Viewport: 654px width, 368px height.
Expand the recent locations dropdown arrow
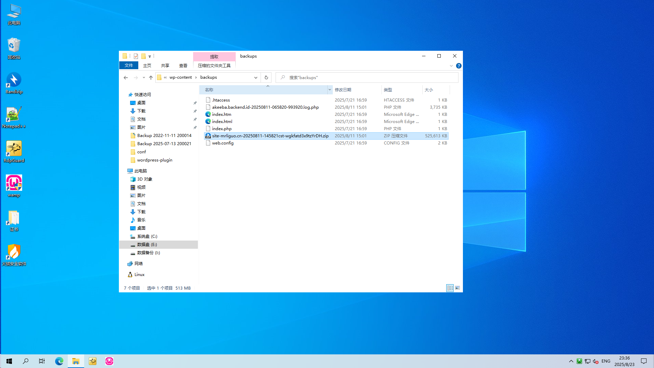tap(144, 78)
